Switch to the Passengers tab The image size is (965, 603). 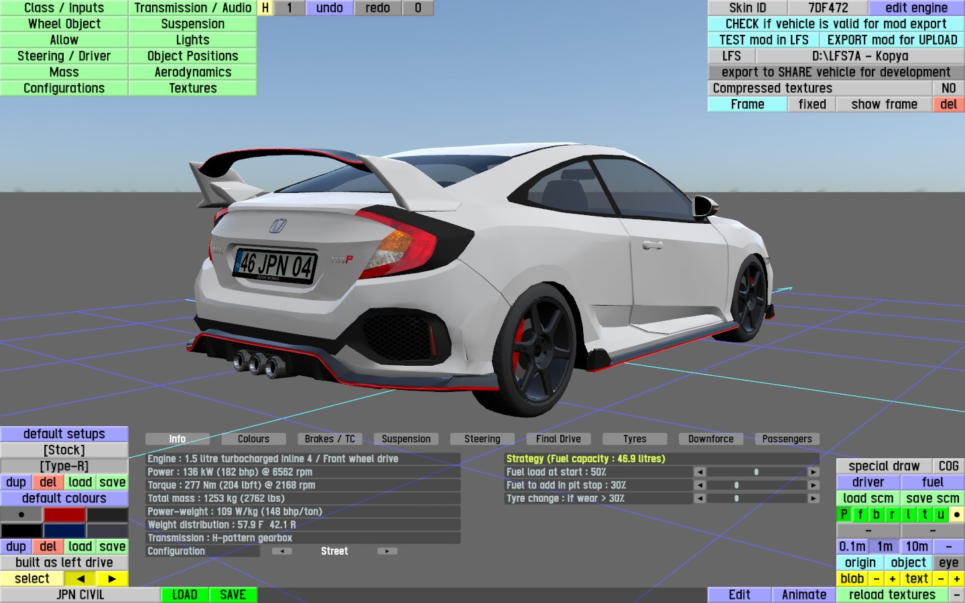[x=787, y=439]
